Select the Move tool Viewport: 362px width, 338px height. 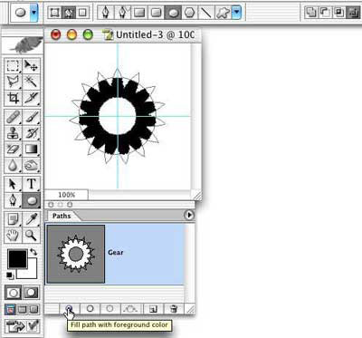(31, 65)
